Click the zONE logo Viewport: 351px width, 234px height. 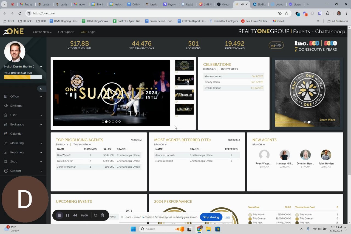click(x=13, y=32)
